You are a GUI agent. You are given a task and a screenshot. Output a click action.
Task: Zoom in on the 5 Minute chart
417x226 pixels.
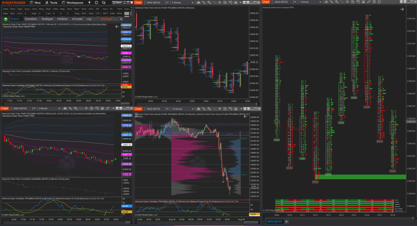[x=209, y=3]
